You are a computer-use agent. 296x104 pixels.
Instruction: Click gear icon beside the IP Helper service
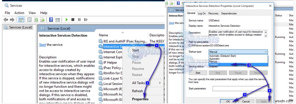pyautogui.click(x=100, y=62)
